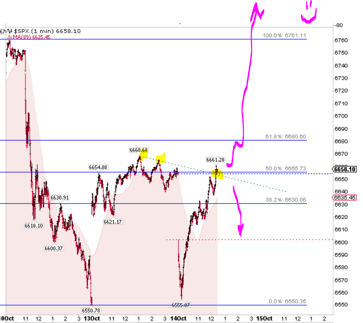Select the 6661.28 high price label
The image size is (363, 323).
(215, 160)
